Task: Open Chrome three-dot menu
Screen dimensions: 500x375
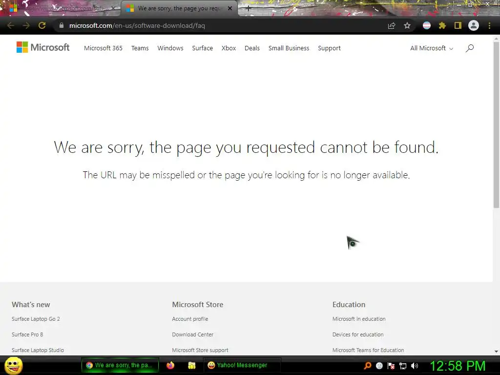Action: [x=489, y=25]
